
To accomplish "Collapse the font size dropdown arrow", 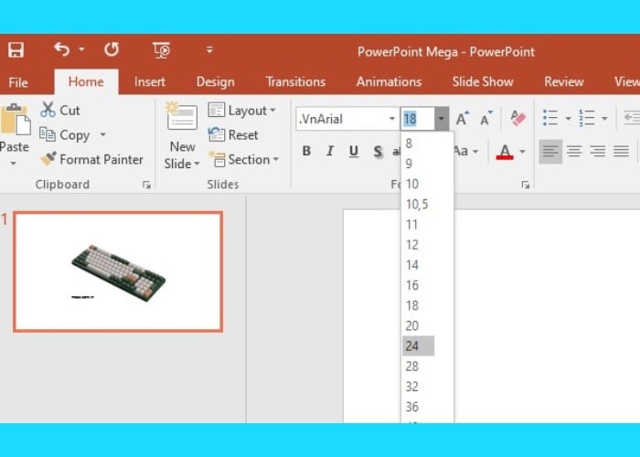I will (442, 118).
